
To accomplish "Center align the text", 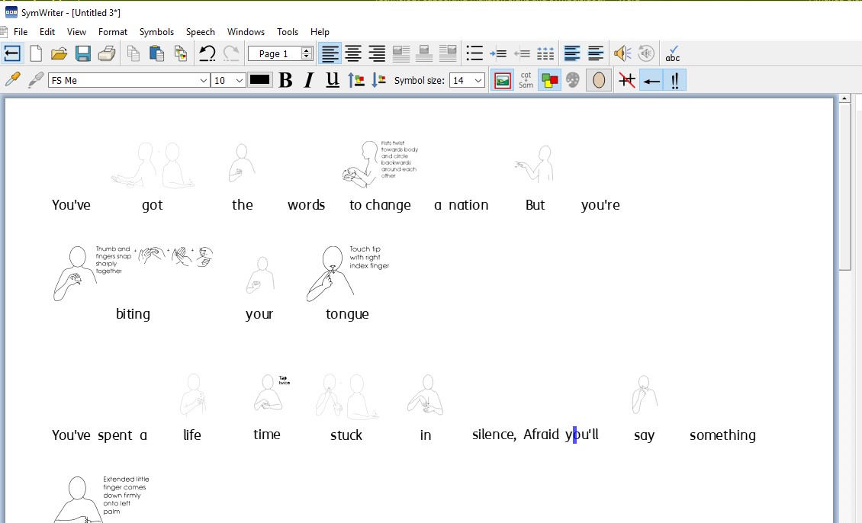I will point(353,53).
